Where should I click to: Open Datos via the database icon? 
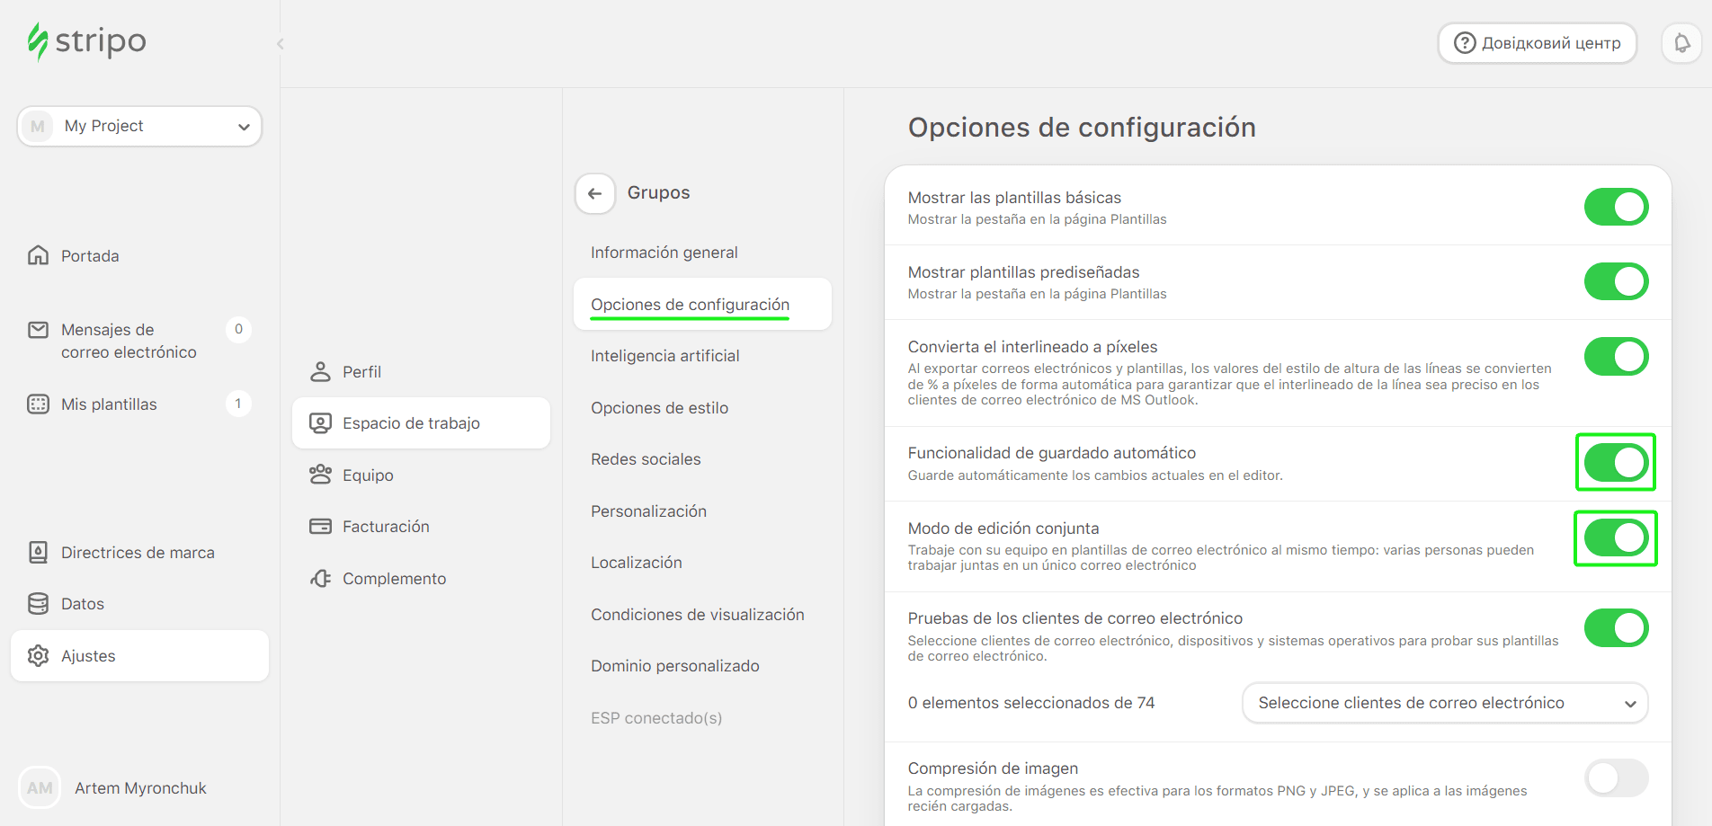click(38, 603)
